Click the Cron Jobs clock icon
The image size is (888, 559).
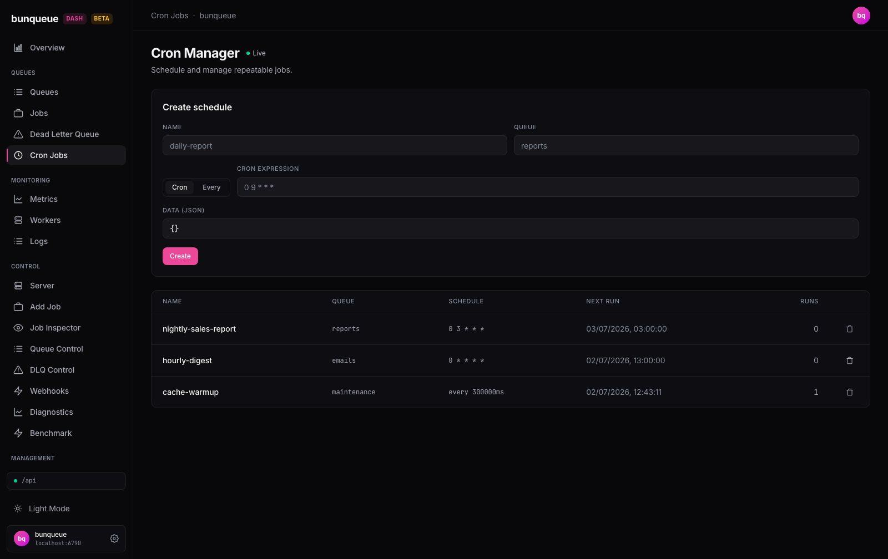(x=18, y=155)
